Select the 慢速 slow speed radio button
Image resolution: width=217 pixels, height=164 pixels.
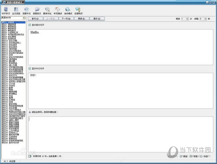(x=181, y=156)
